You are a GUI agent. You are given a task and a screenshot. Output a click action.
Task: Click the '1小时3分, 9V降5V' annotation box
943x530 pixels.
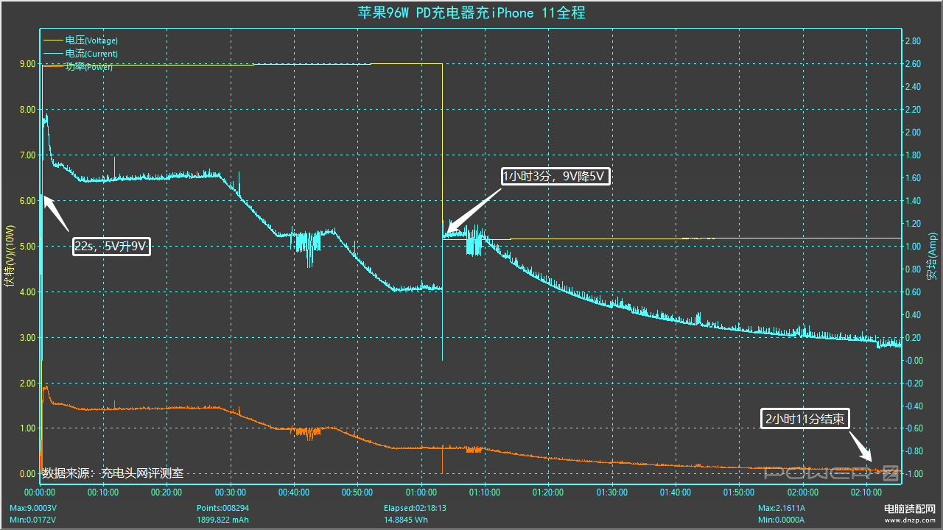pos(556,176)
